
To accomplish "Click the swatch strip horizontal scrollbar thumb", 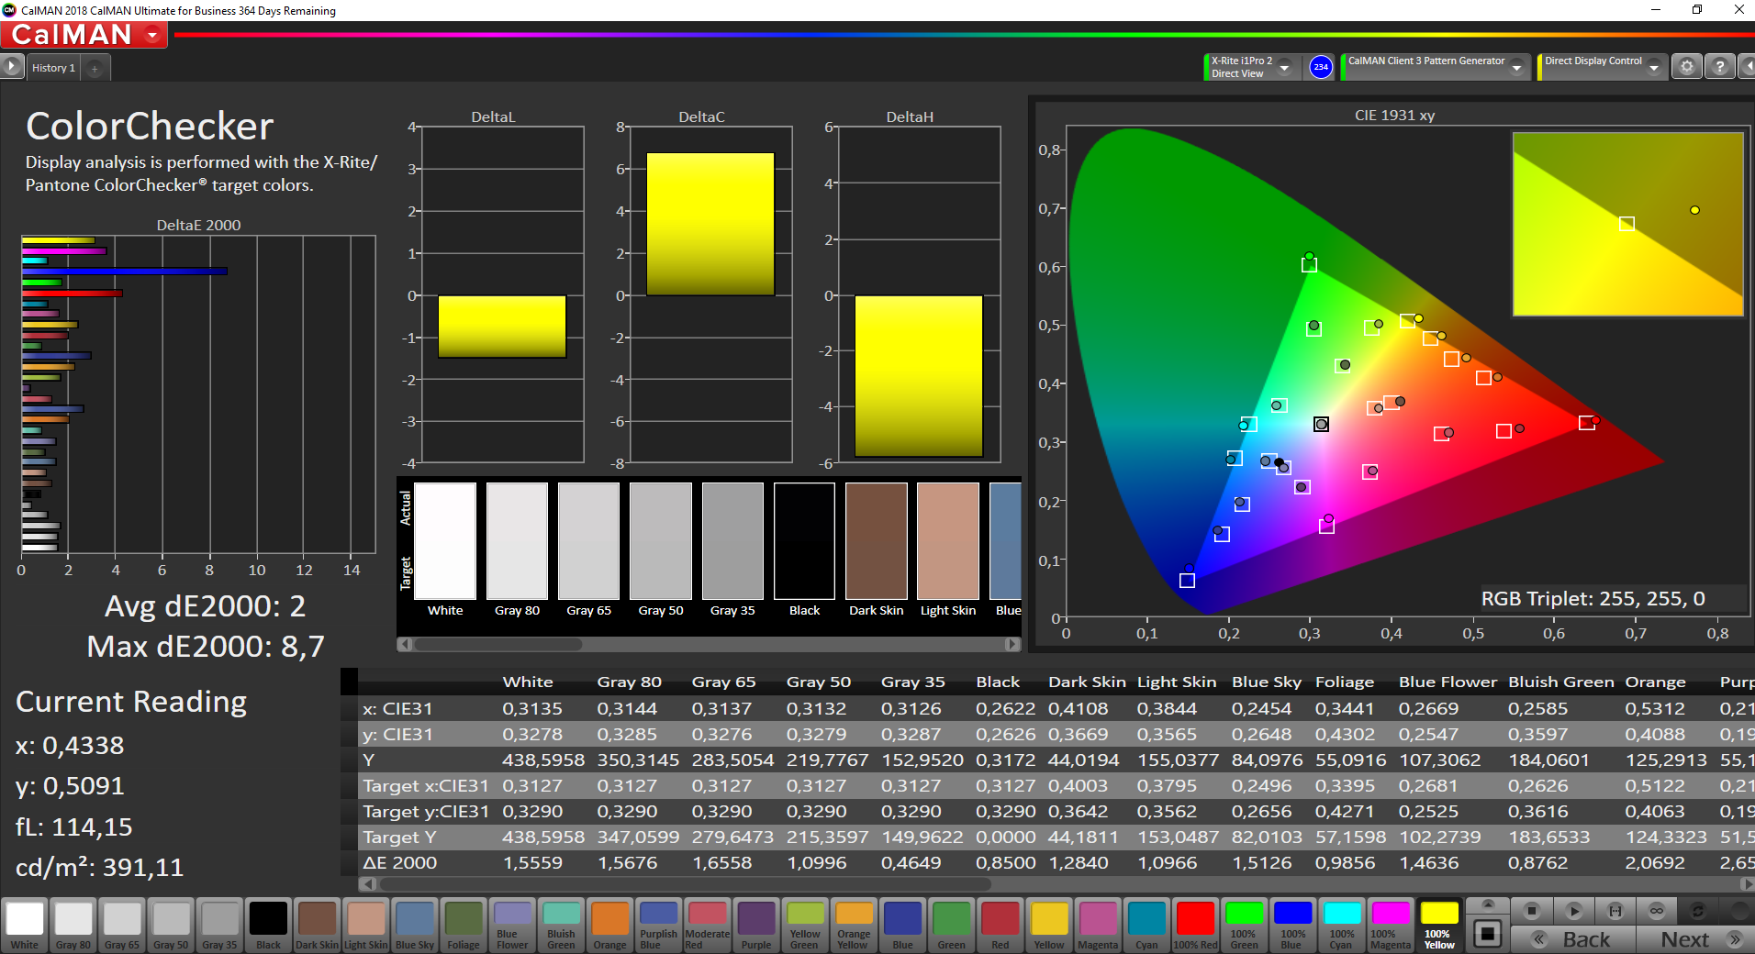I will click(x=497, y=644).
